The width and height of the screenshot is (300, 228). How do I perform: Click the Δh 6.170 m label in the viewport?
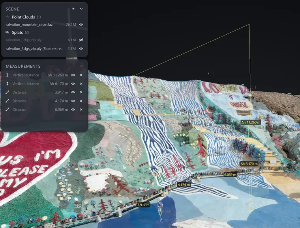click(x=249, y=164)
